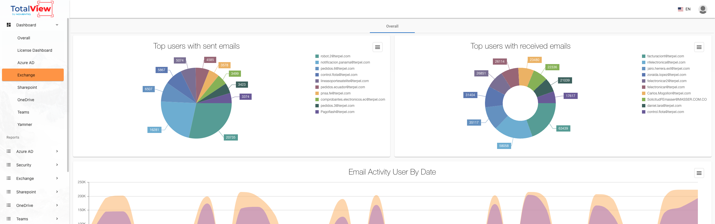This screenshot has width=715, height=224.
Task: Click the Exchange reports list icon
Action: pos(9,178)
